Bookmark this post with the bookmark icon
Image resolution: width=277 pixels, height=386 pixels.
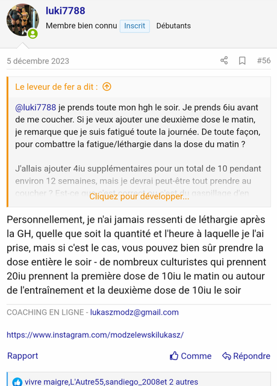tap(242, 60)
